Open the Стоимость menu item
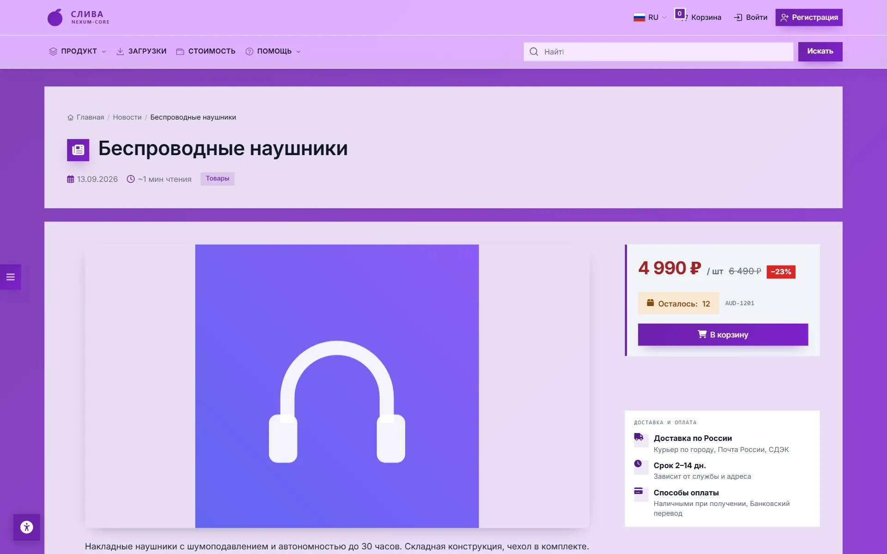The image size is (887, 554). pos(206,51)
